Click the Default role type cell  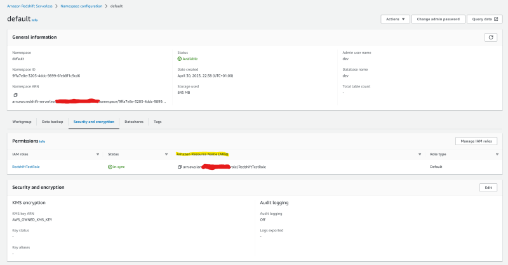tap(436, 167)
